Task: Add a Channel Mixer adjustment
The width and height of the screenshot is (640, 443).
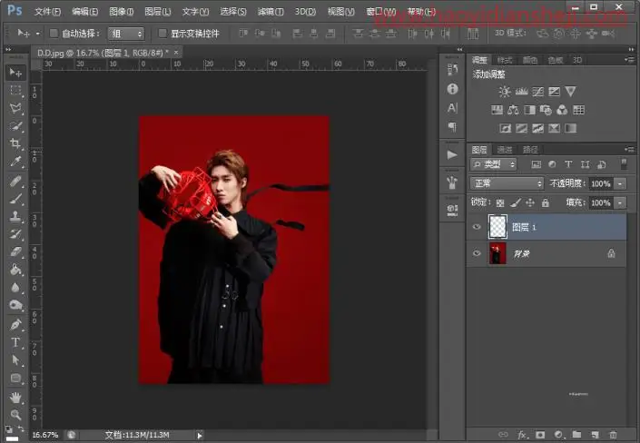Action: point(562,110)
